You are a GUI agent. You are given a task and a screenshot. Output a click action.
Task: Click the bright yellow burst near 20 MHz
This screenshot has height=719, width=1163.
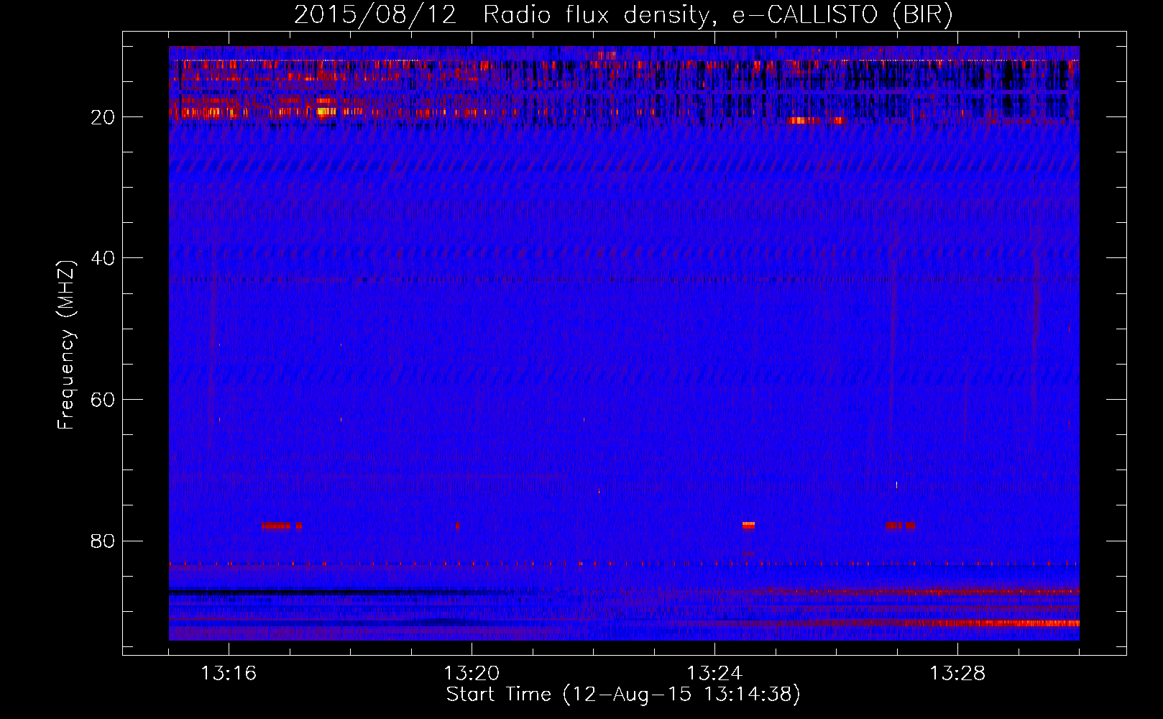point(326,111)
